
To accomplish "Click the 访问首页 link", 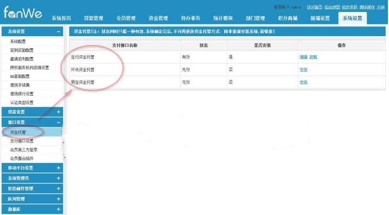I will 314,7.
